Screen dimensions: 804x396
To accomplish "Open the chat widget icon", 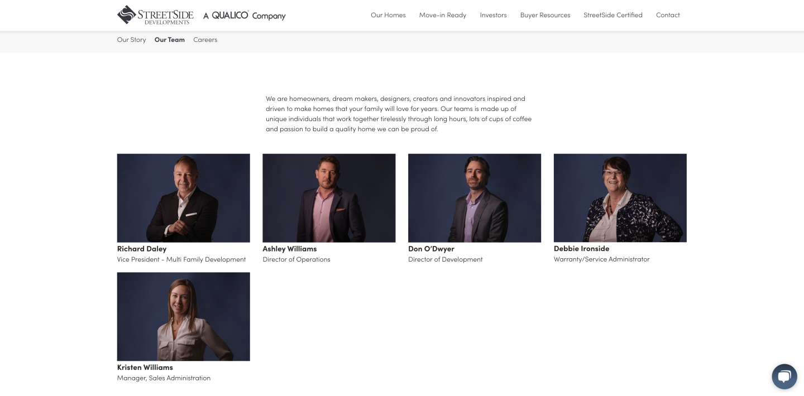I will [x=784, y=376].
